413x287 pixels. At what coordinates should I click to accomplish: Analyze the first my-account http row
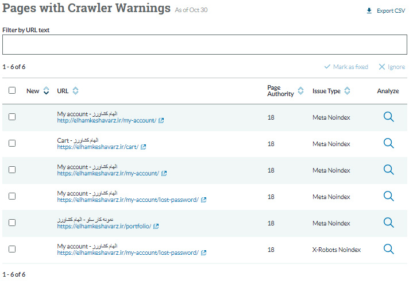pyautogui.click(x=388, y=117)
